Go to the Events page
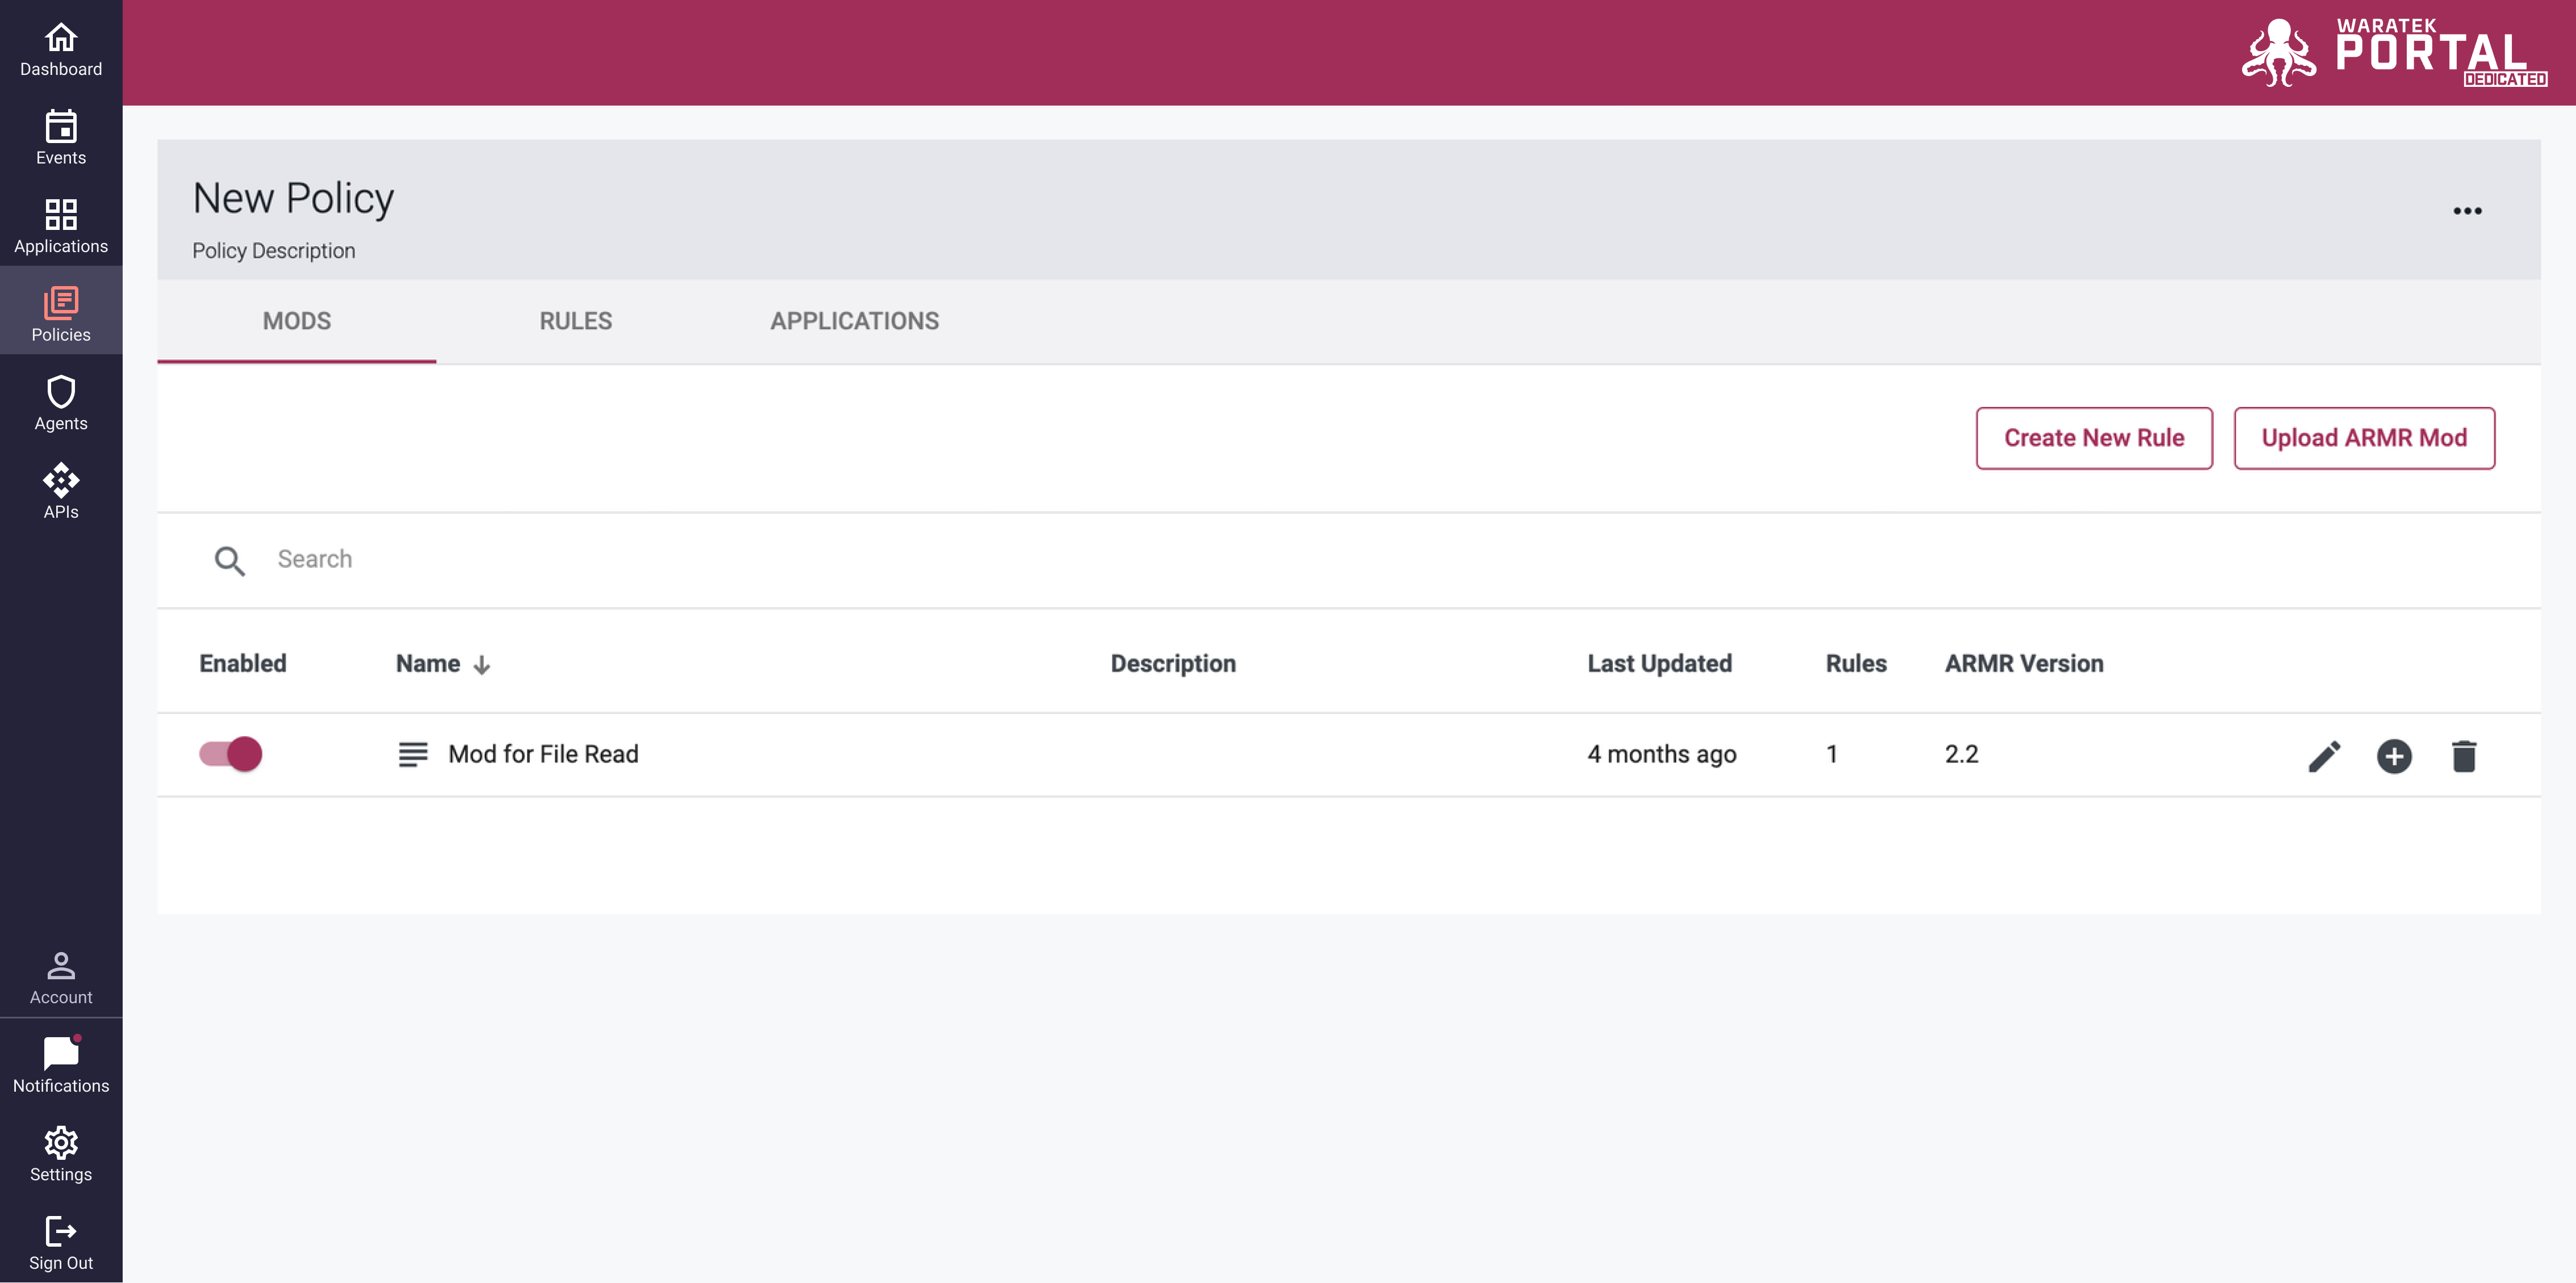Viewport: 2576px width, 1283px height. tap(61, 138)
